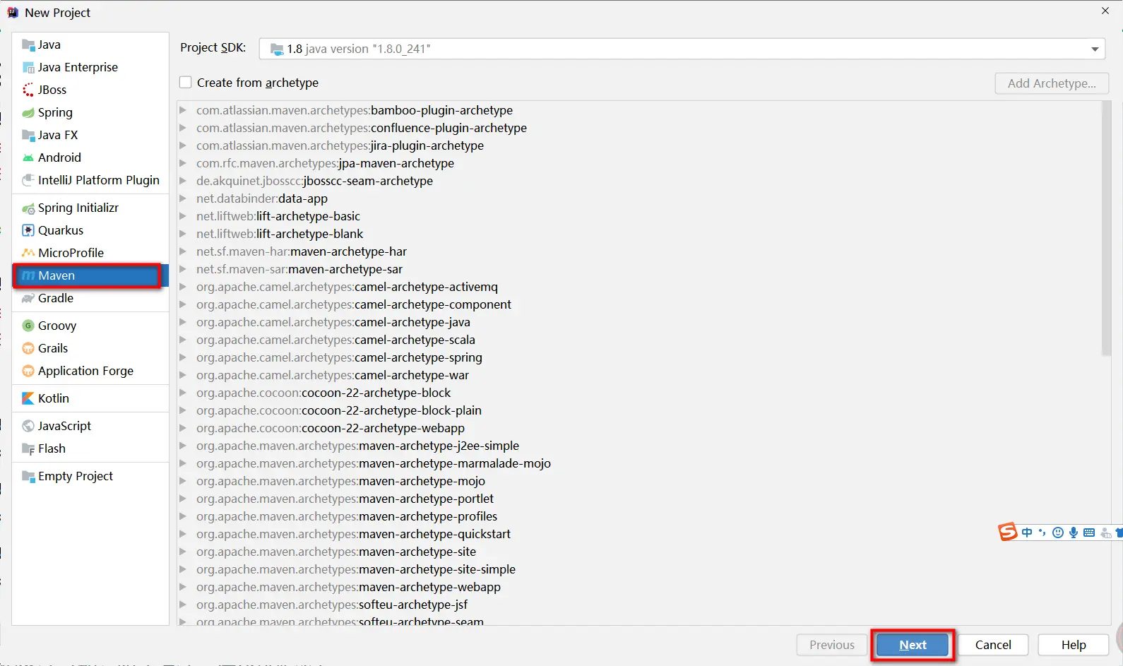Enable Create from archetype checkbox
The height and width of the screenshot is (666, 1123).
(x=186, y=83)
